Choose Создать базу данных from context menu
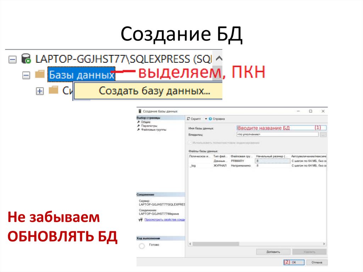363x272 pixels. (x=155, y=91)
